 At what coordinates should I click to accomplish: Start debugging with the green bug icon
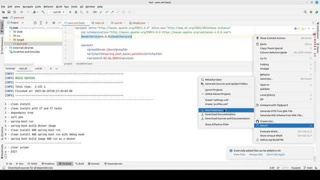pyautogui.click(x=76, y=12)
